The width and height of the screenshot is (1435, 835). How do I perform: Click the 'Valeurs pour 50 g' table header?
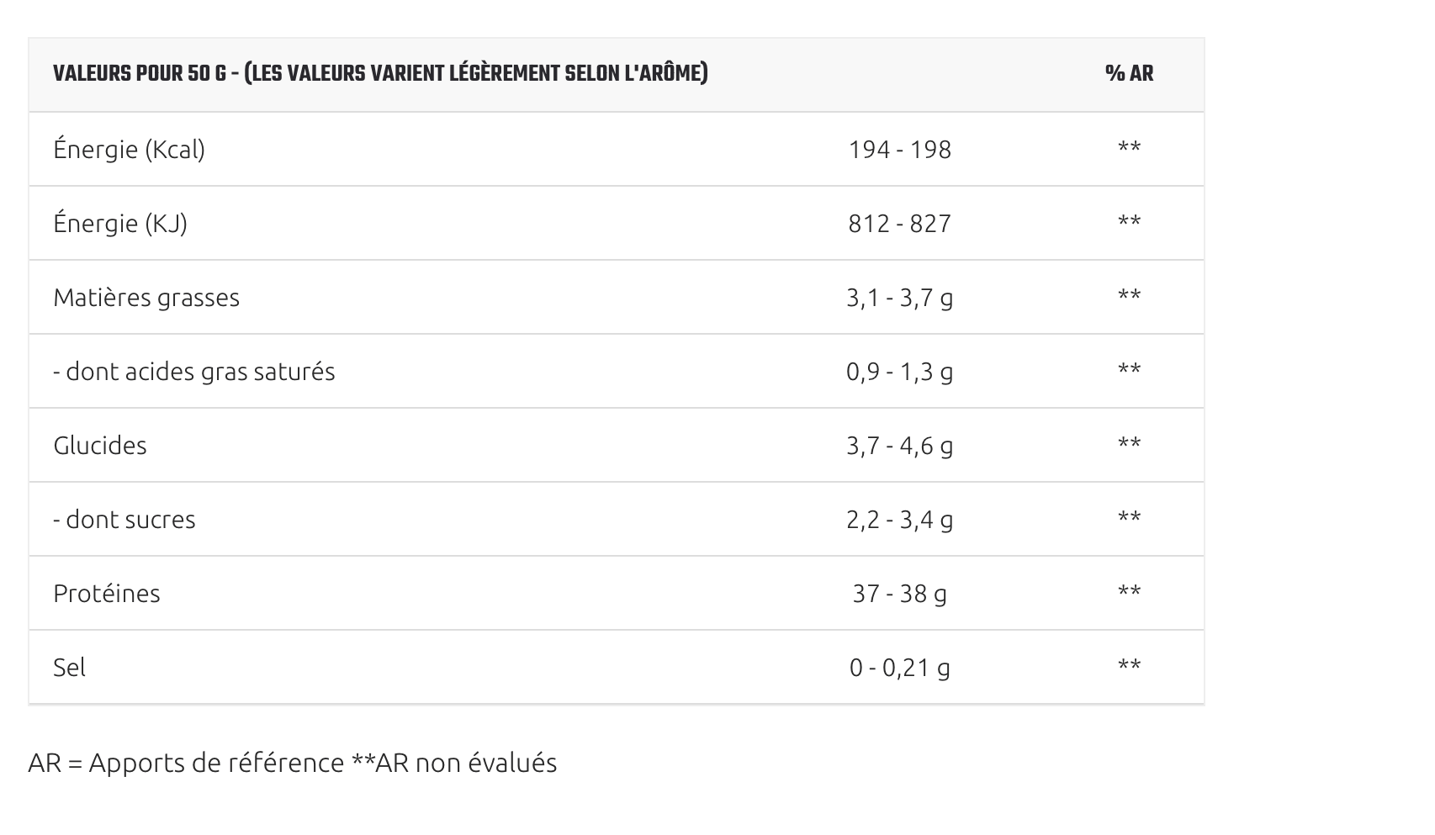pyautogui.click(x=380, y=74)
